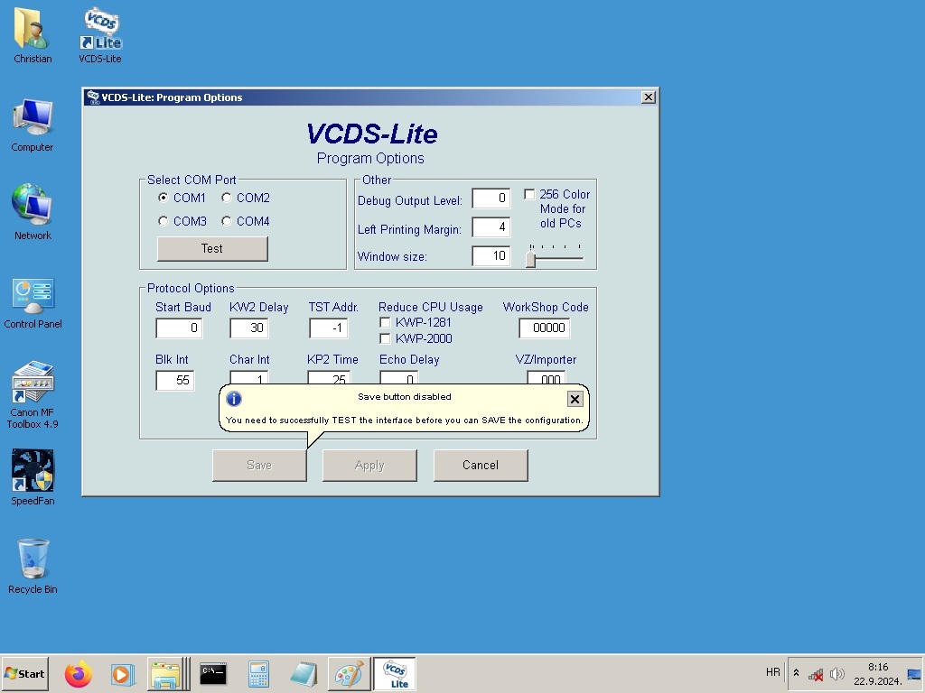Click the HR language indicator
Viewport: 925px width, 693px height.
(x=773, y=672)
